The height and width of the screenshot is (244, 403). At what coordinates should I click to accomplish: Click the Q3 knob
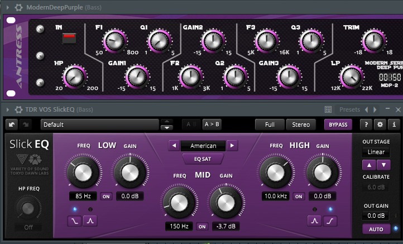point(311,41)
